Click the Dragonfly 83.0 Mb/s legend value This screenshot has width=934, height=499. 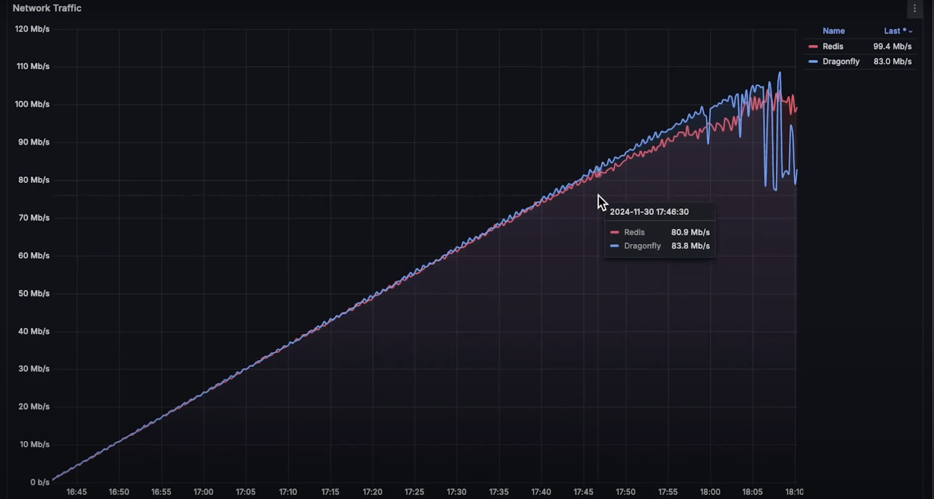click(x=892, y=61)
